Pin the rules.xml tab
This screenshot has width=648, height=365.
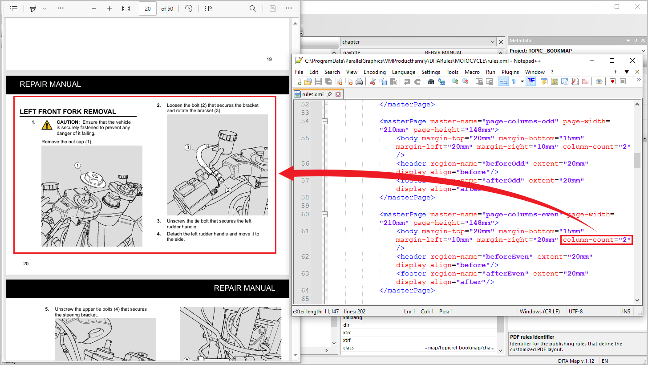click(330, 94)
